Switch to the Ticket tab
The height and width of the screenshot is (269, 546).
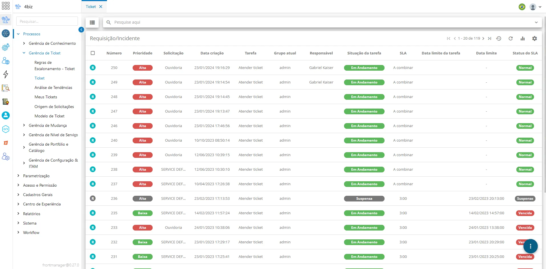tap(91, 7)
